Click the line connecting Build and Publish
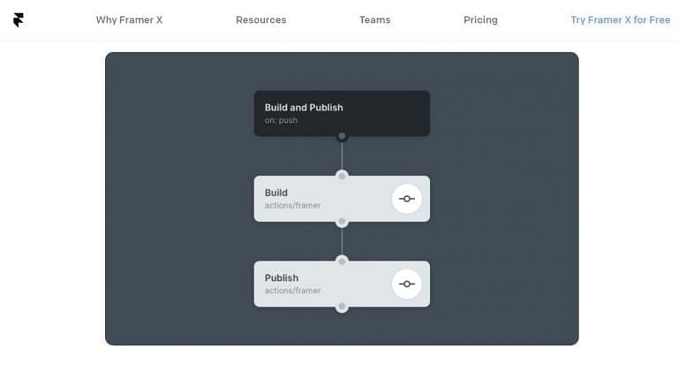This screenshot has width=678, height=372. pos(342,241)
